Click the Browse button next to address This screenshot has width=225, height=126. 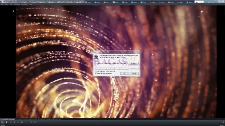tap(134, 63)
